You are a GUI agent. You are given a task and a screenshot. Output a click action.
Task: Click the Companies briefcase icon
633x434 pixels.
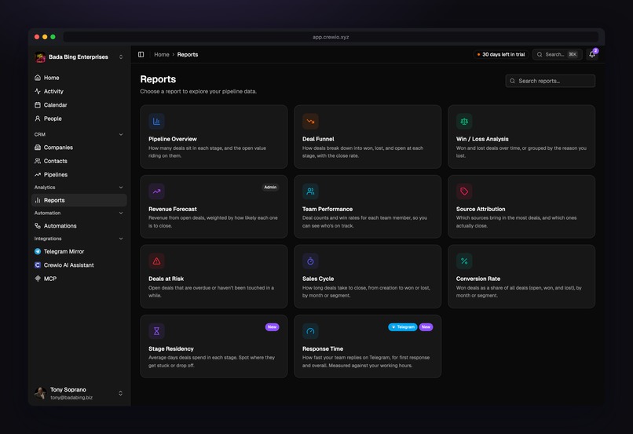pyautogui.click(x=38, y=148)
